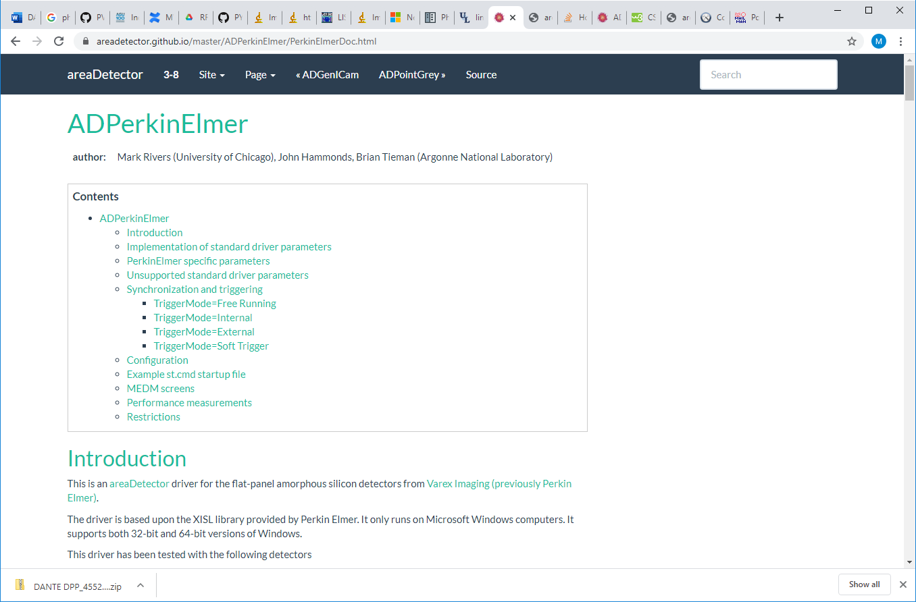Screen dimensions: 916x602
Task: Switch to the microscope 'ht' tab
Action: (x=300, y=18)
